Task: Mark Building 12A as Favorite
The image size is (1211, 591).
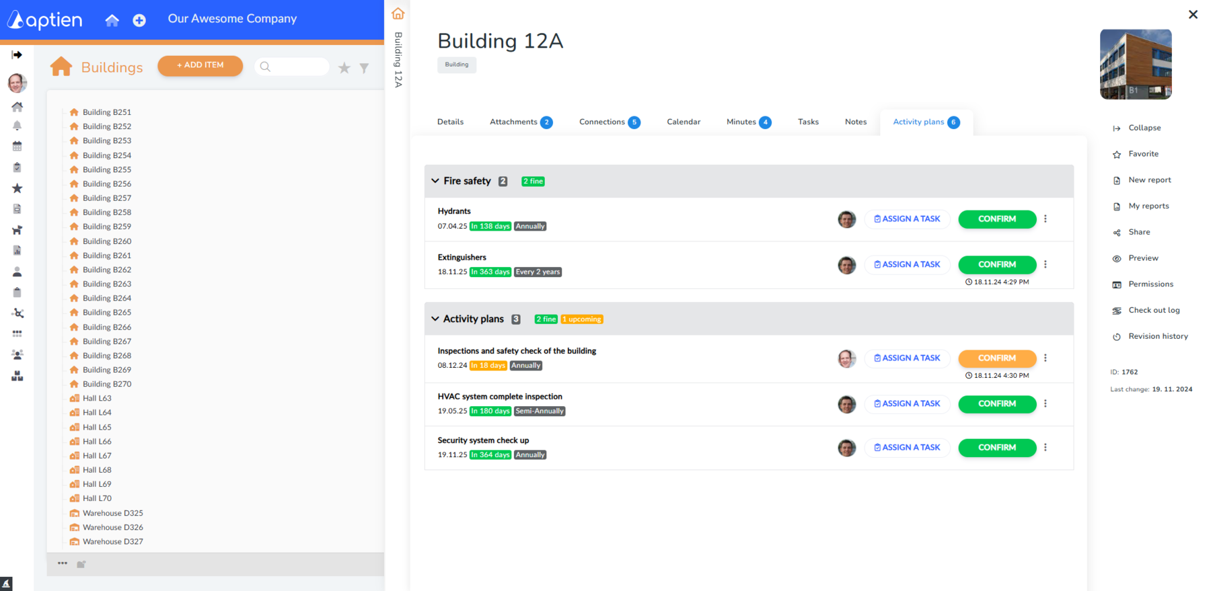Action: [1142, 154]
